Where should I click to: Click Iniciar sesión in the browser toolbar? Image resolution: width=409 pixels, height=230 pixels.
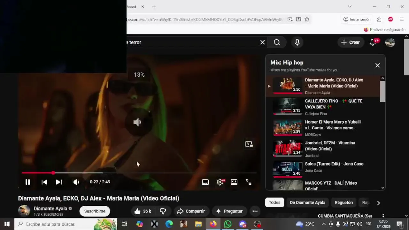tap(357, 19)
